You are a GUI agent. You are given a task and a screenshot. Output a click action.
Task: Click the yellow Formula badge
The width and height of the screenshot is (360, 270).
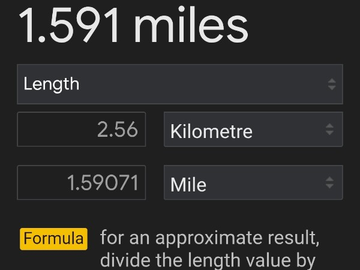(x=53, y=239)
